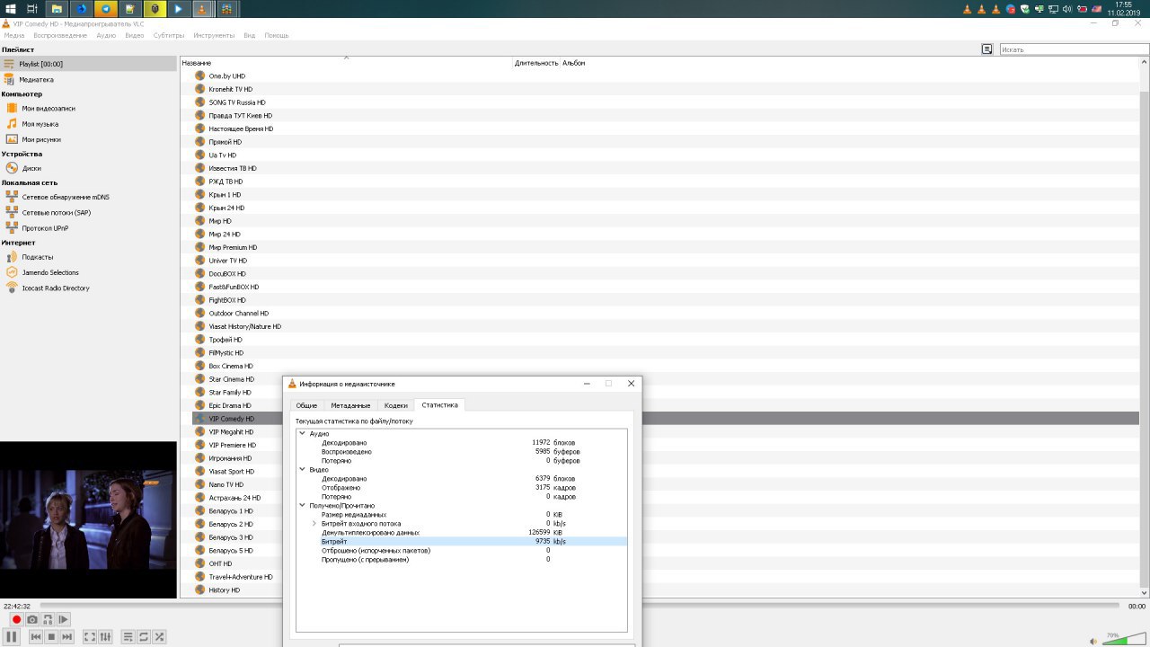Open the Помощь menu
This screenshot has height=647, width=1150.
click(277, 35)
